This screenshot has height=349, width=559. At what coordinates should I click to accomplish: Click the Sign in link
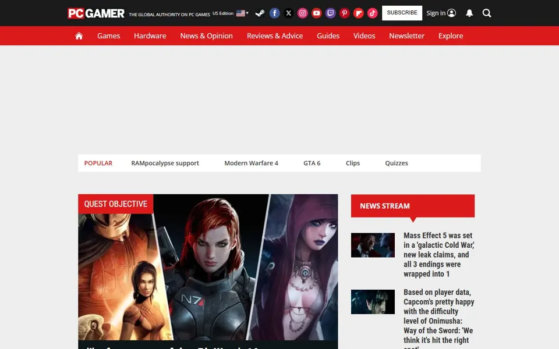(x=441, y=13)
